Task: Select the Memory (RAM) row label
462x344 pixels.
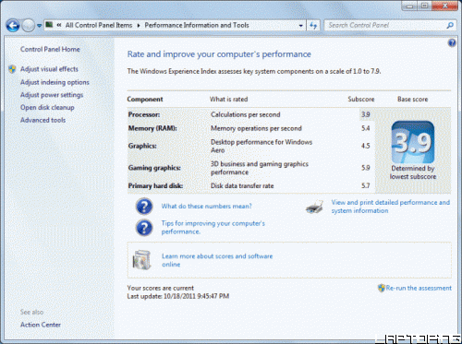Action: click(x=152, y=128)
